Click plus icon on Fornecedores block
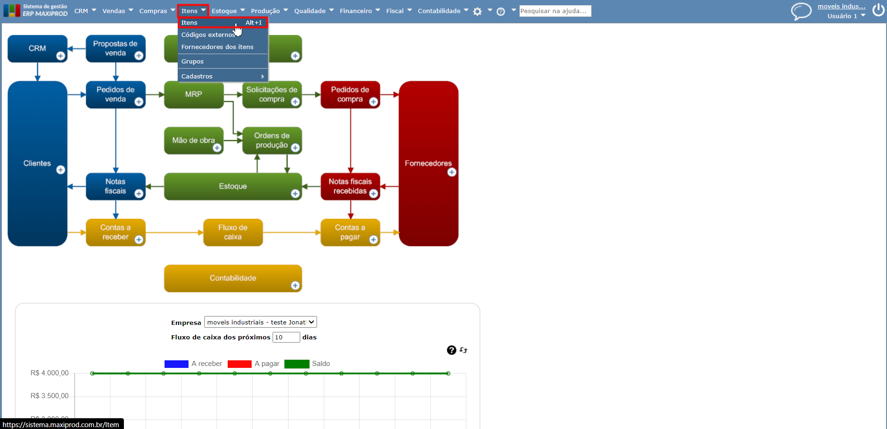This screenshot has width=887, height=429. click(x=452, y=172)
